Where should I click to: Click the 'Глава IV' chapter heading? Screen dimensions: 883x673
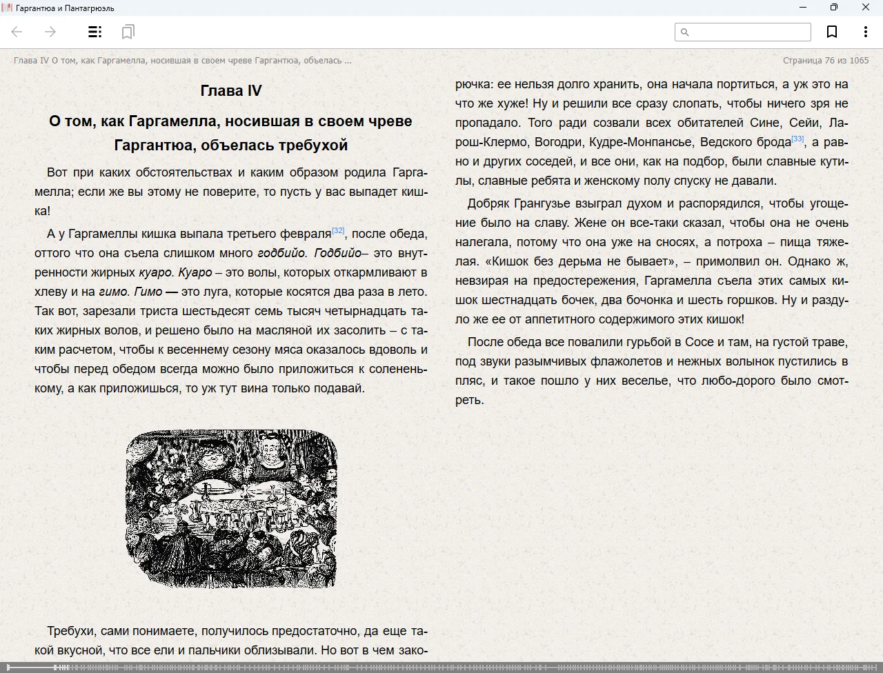coord(231,90)
